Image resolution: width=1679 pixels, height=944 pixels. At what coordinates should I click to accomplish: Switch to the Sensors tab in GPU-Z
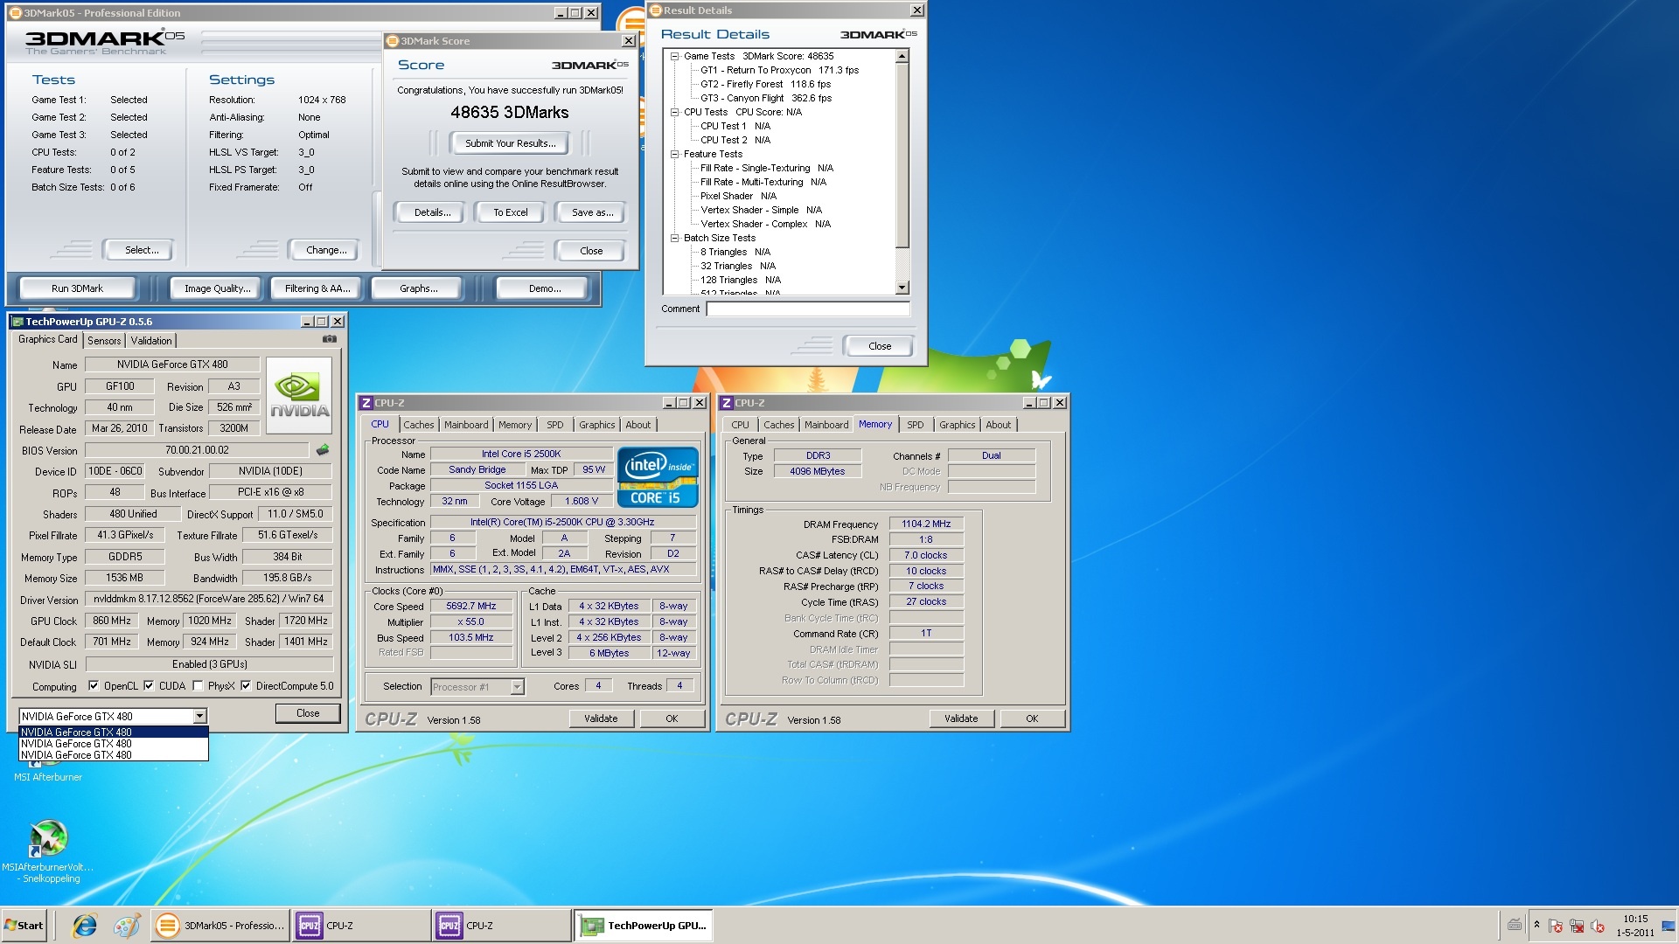104,341
